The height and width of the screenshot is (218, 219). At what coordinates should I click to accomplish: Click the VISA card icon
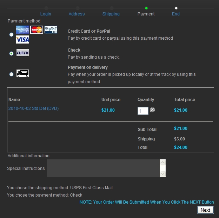point(22,39)
